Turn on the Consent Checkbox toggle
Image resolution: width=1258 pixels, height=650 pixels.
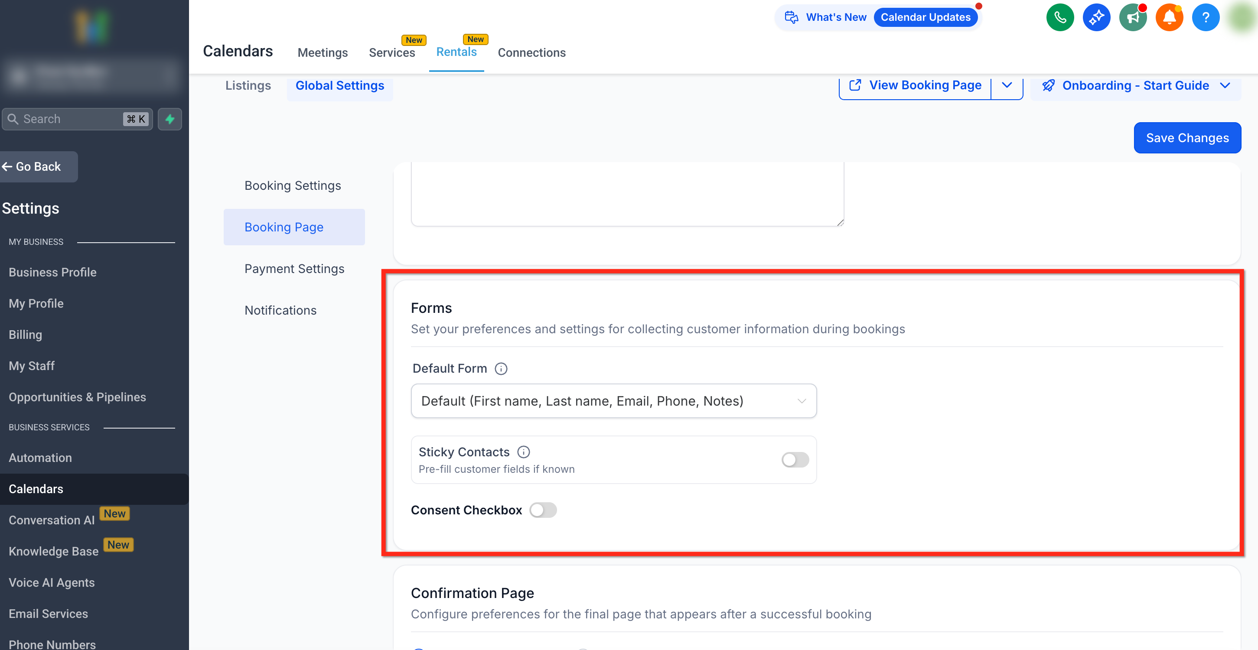[x=543, y=510]
